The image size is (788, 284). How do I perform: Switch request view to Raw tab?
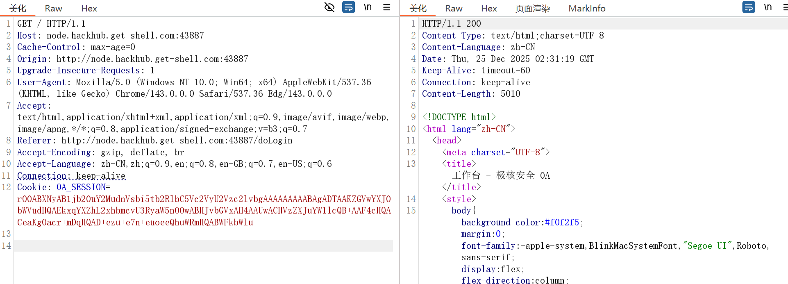[x=53, y=9]
